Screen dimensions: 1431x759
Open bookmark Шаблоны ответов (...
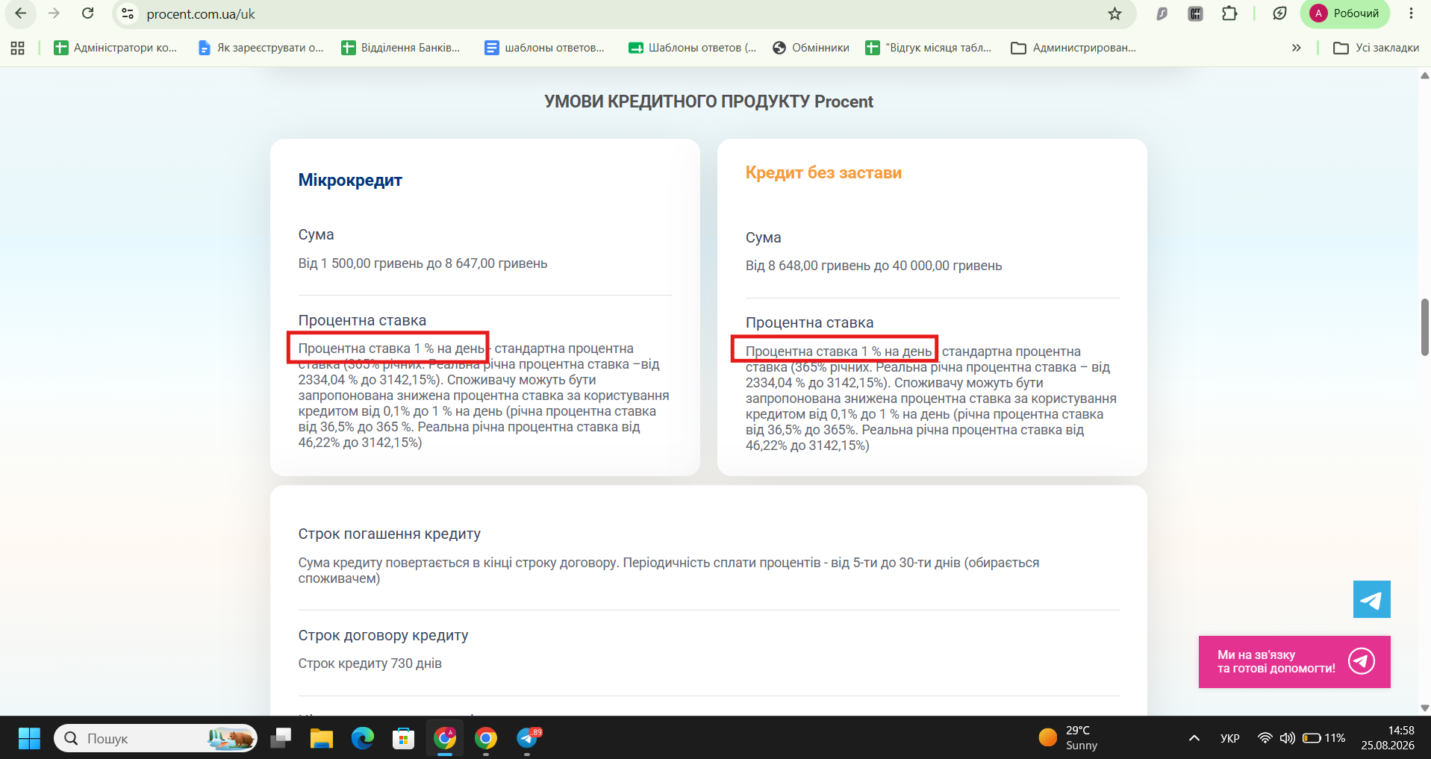(x=692, y=48)
